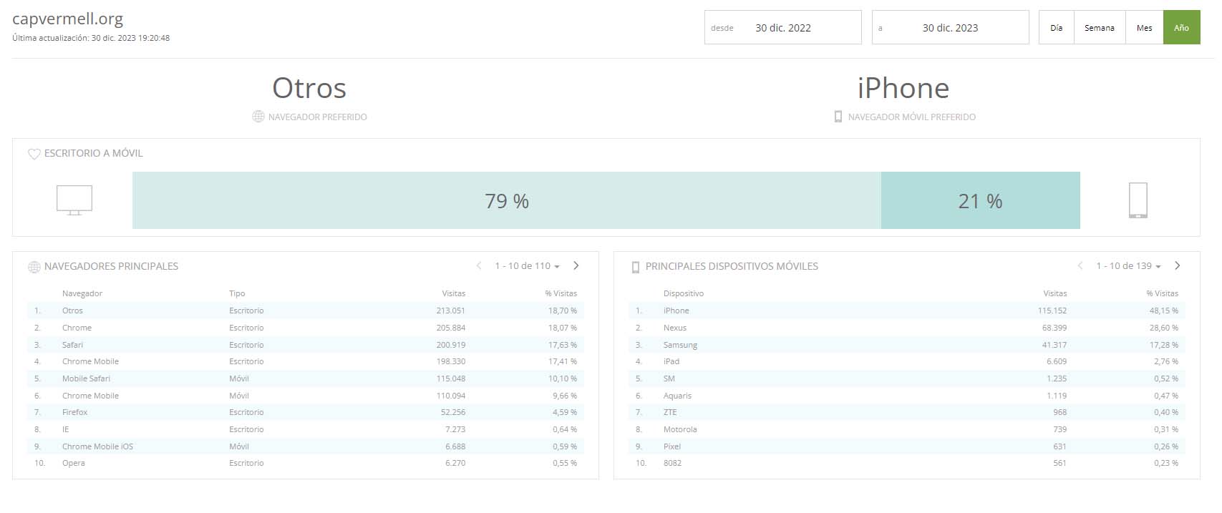The width and height of the screenshot is (1222, 513).
Task: Sort devices table by Dispositivo column
Action: click(684, 293)
